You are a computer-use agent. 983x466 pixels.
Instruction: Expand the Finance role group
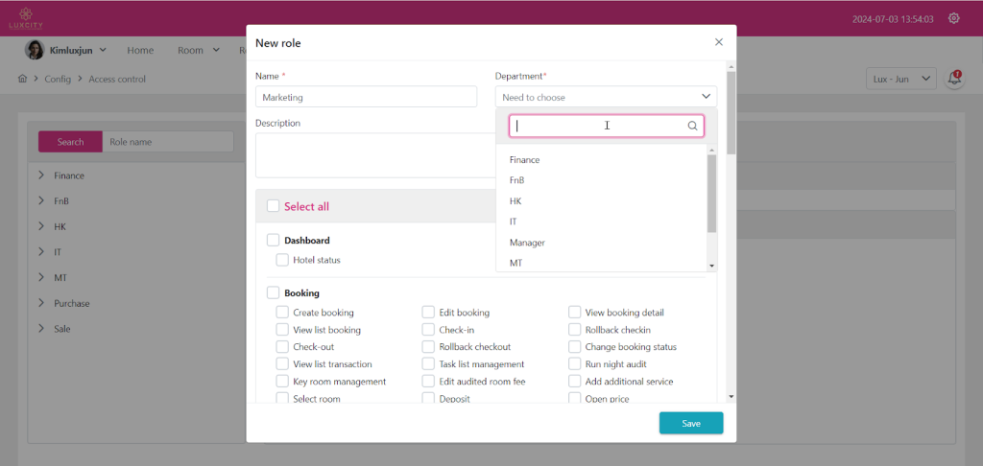(42, 175)
